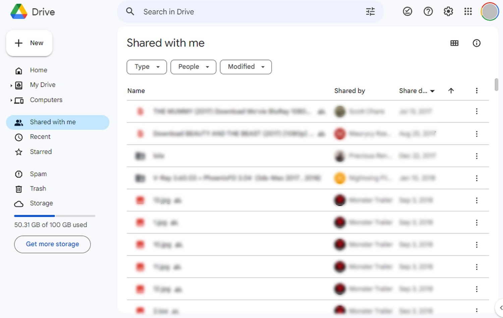This screenshot has height=318, width=503.
Task: Open the People filter dropdown
Action: click(x=193, y=67)
